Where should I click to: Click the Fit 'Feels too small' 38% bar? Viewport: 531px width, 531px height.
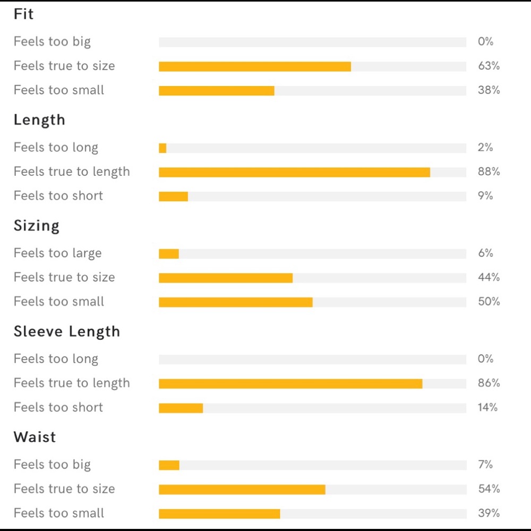point(313,91)
